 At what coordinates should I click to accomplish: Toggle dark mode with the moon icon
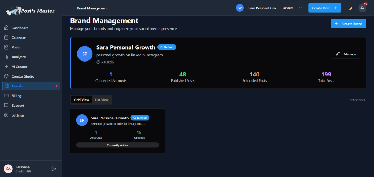tap(350, 8)
